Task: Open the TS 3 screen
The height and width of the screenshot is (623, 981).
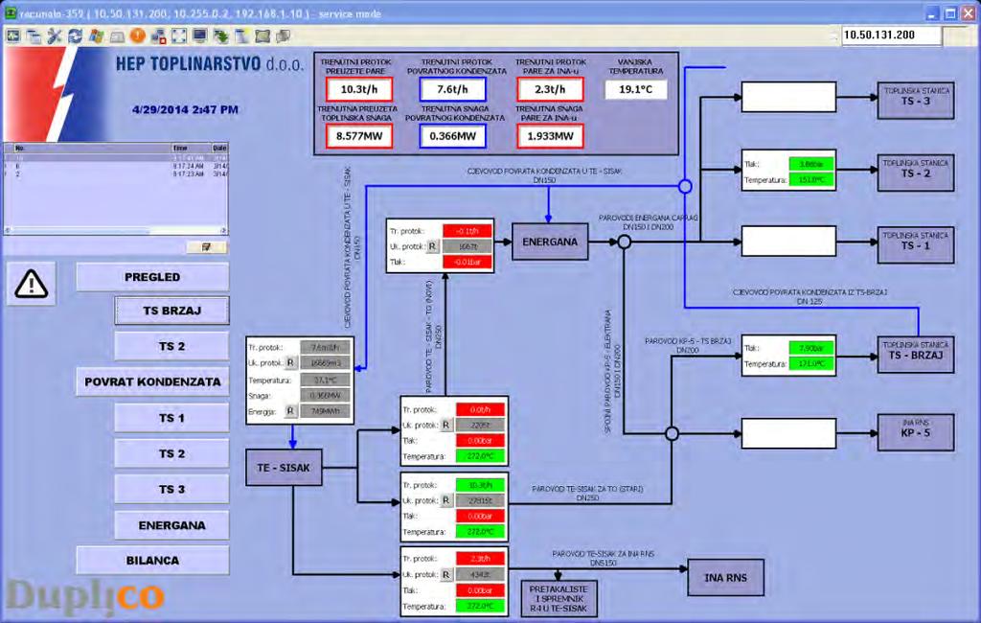Action: click(x=172, y=489)
